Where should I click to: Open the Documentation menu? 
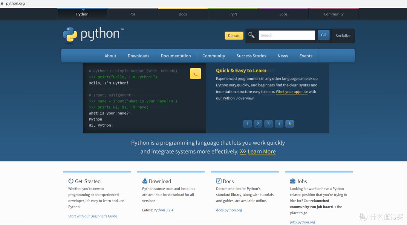[176, 56]
